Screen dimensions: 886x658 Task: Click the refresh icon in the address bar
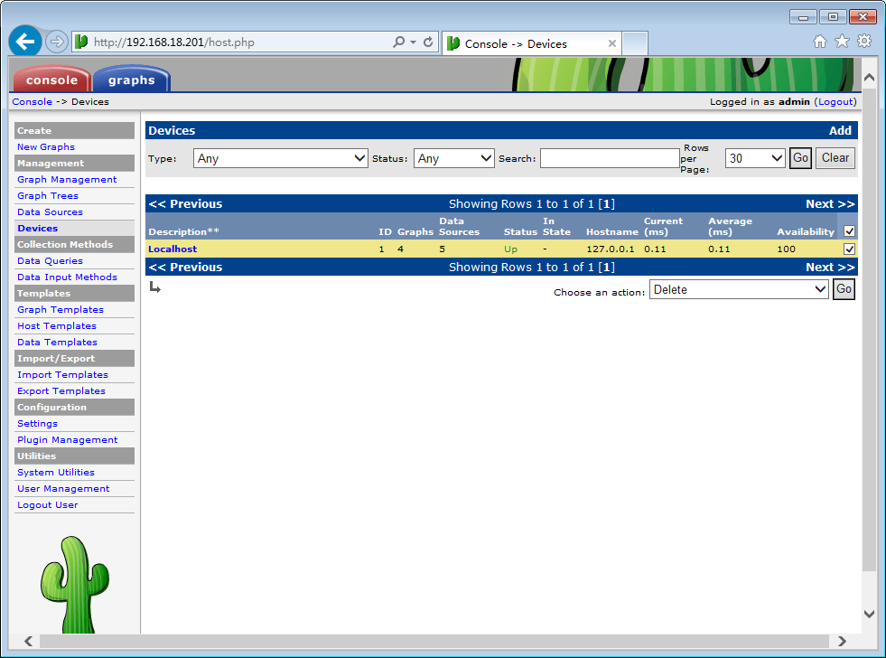point(428,42)
